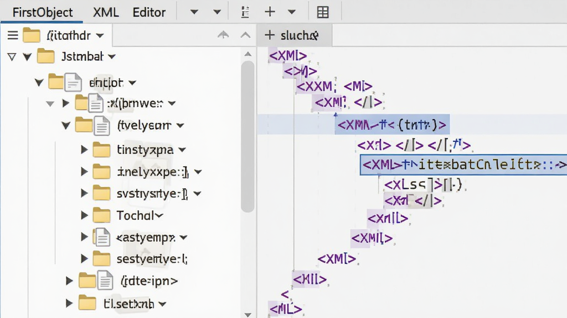The width and height of the screenshot is (567, 318).
Task: Select the '<XLss]>' editor line
Action: point(423,185)
